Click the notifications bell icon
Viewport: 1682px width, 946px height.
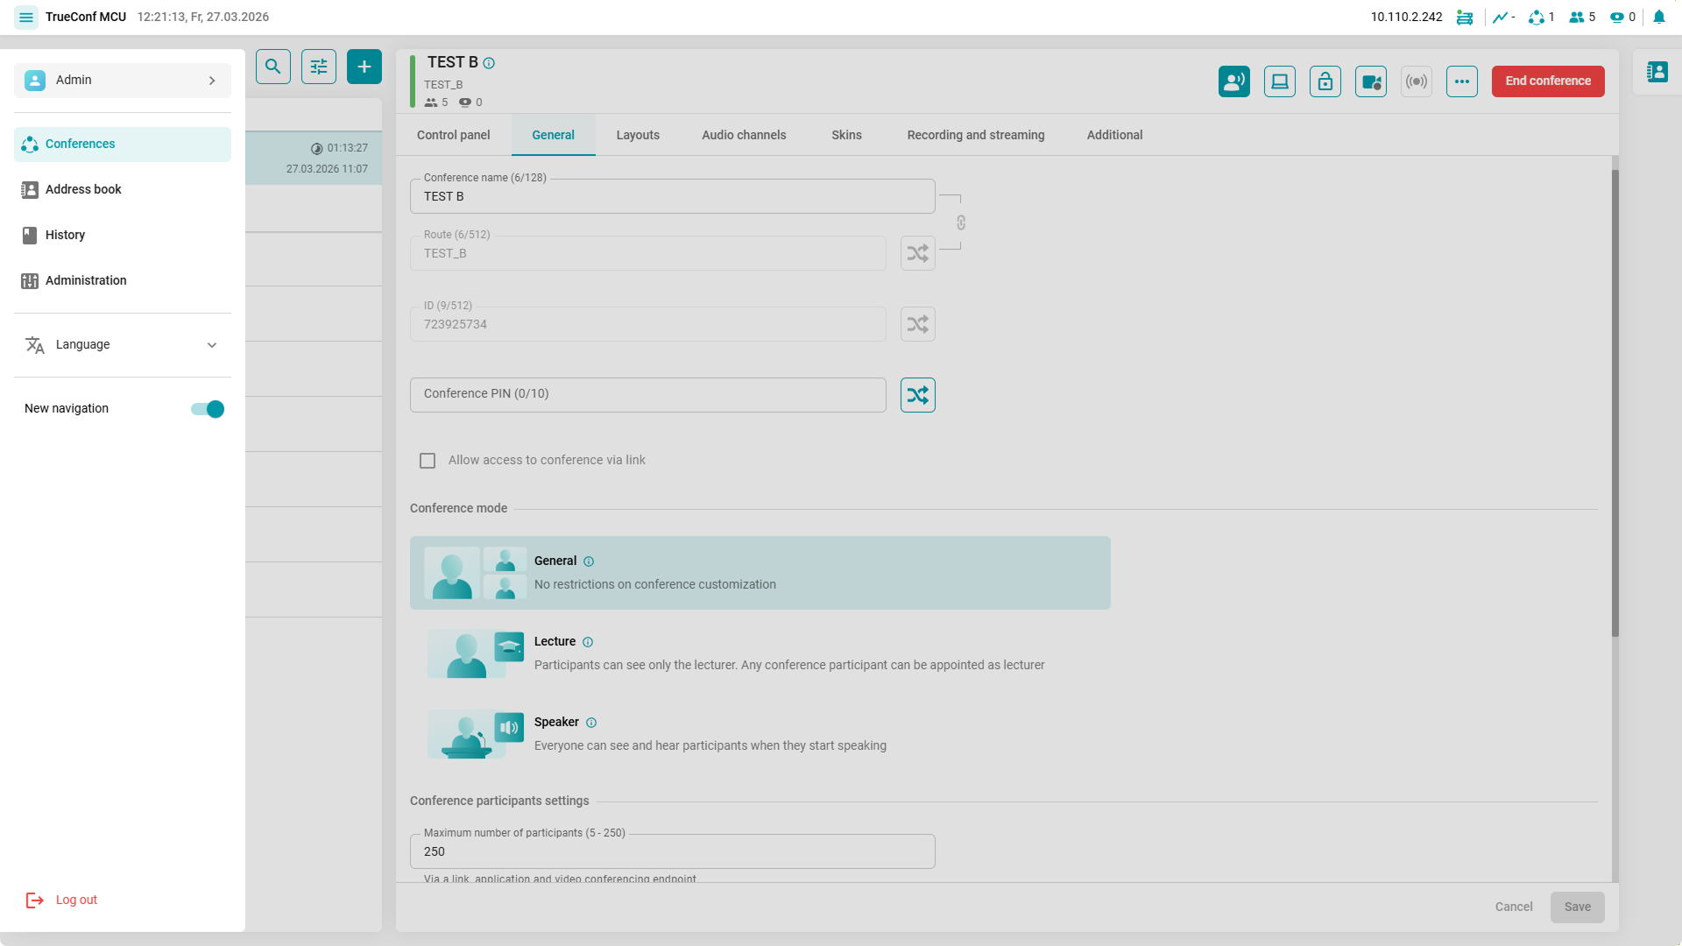click(1658, 17)
